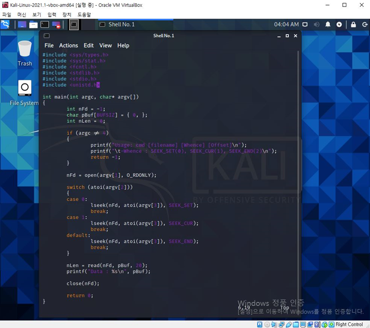The width and height of the screenshot is (370, 328).
Task: Launch the terminal emulator panel icon
Action: pyautogui.click(x=45, y=25)
